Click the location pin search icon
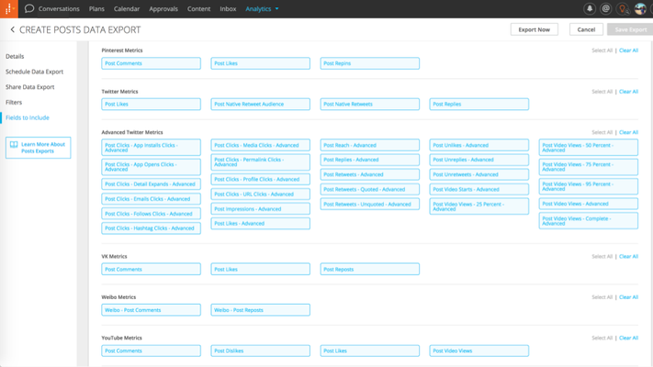Viewport: 653px width, 367px height. 623,9
